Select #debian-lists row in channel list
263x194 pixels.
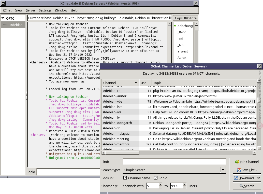[x=179, y=107]
